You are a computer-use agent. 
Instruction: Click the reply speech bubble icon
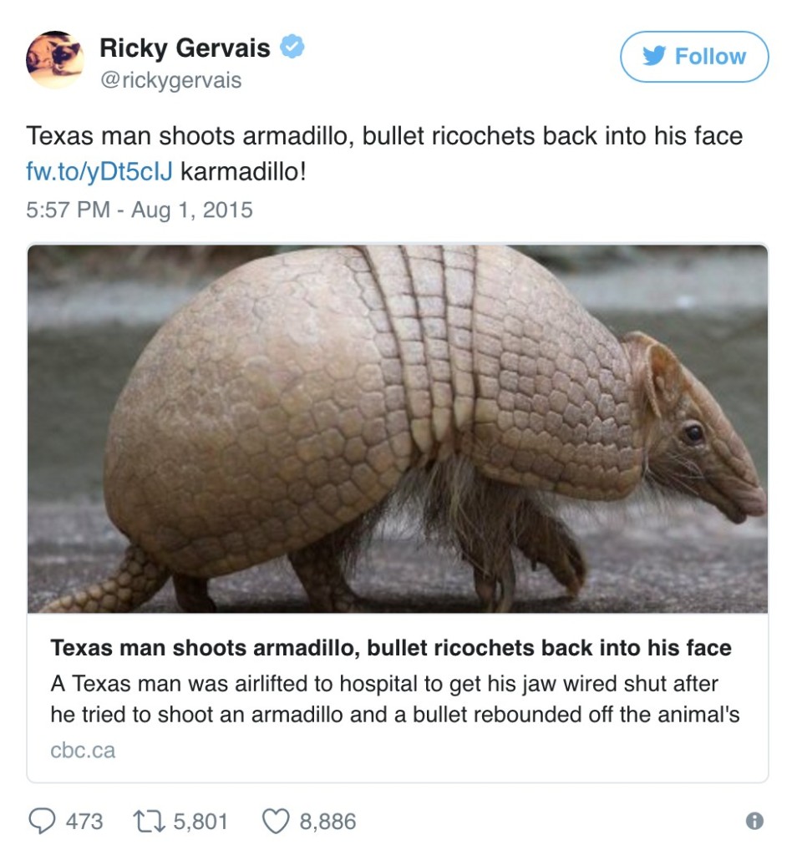42,822
